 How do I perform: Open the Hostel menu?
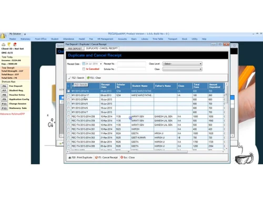[82, 39]
